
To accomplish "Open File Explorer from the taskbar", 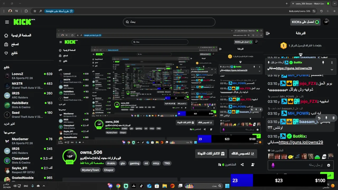I will click(165, 186).
